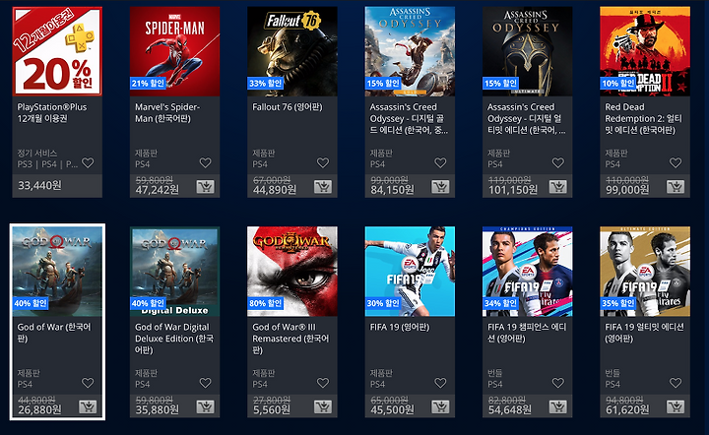The width and height of the screenshot is (709, 435).
Task: Open Red Dead Redemption 2 cover image
Action: (x=645, y=51)
